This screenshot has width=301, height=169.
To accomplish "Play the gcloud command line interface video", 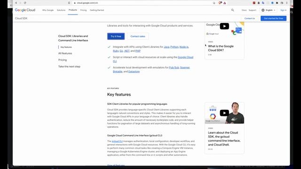I will pyautogui.click(x=224, y=113).
